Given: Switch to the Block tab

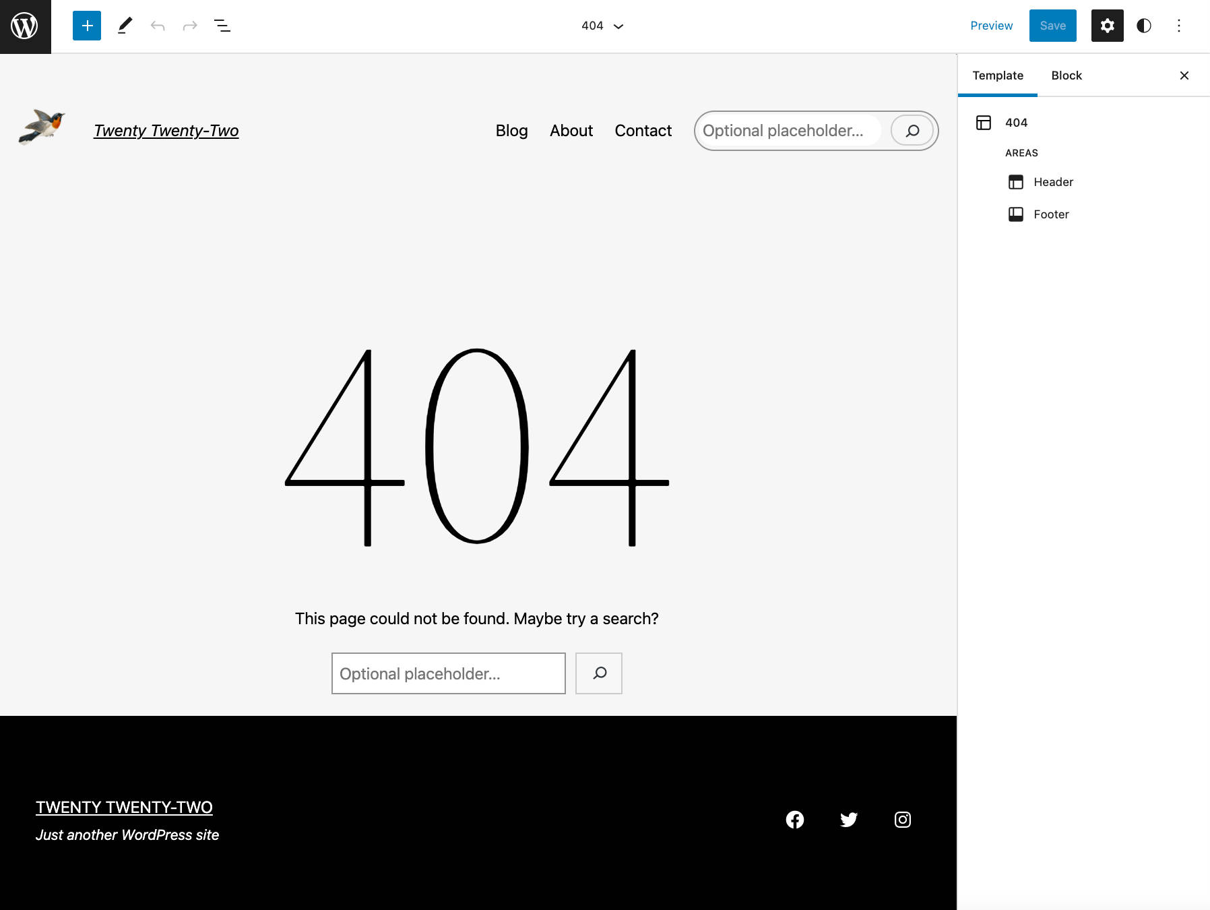Looking at the screenshot, I should coord(1066,75).
